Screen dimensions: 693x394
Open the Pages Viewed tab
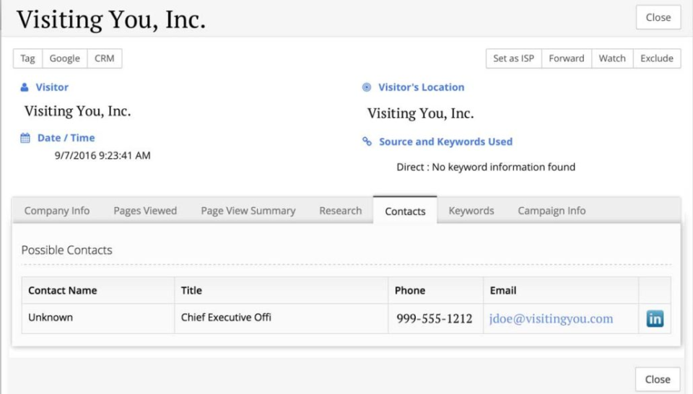tap(145, 211)
